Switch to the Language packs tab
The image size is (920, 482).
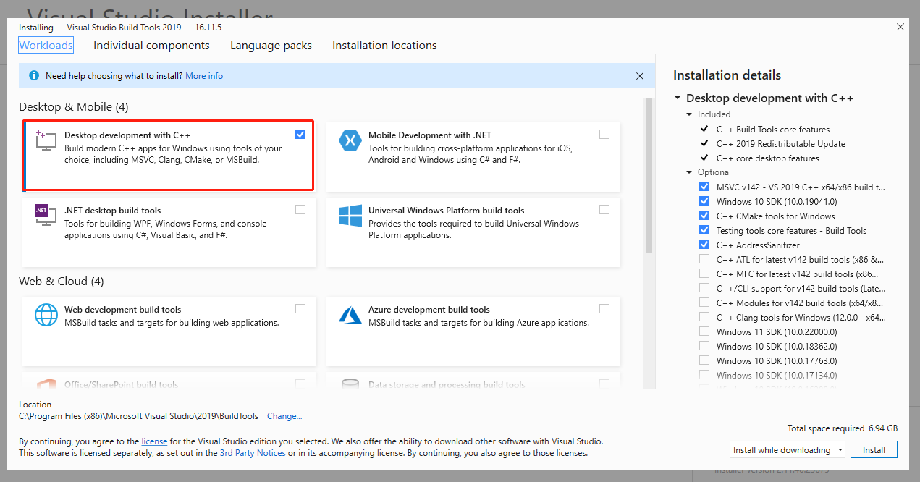(x=271, y=45)
